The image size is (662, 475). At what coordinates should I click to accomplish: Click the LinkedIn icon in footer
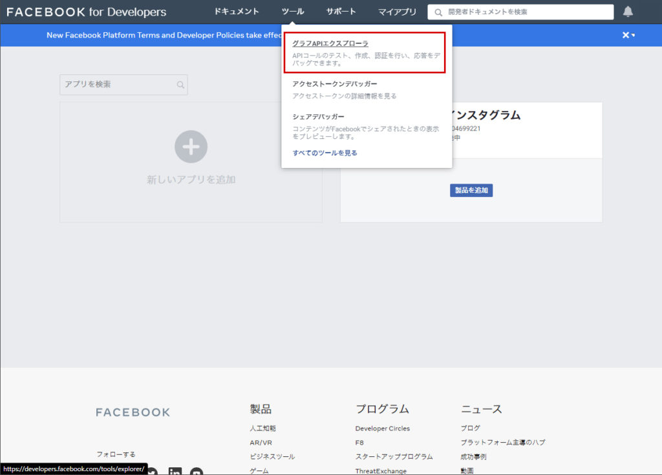tap(175, 472)
